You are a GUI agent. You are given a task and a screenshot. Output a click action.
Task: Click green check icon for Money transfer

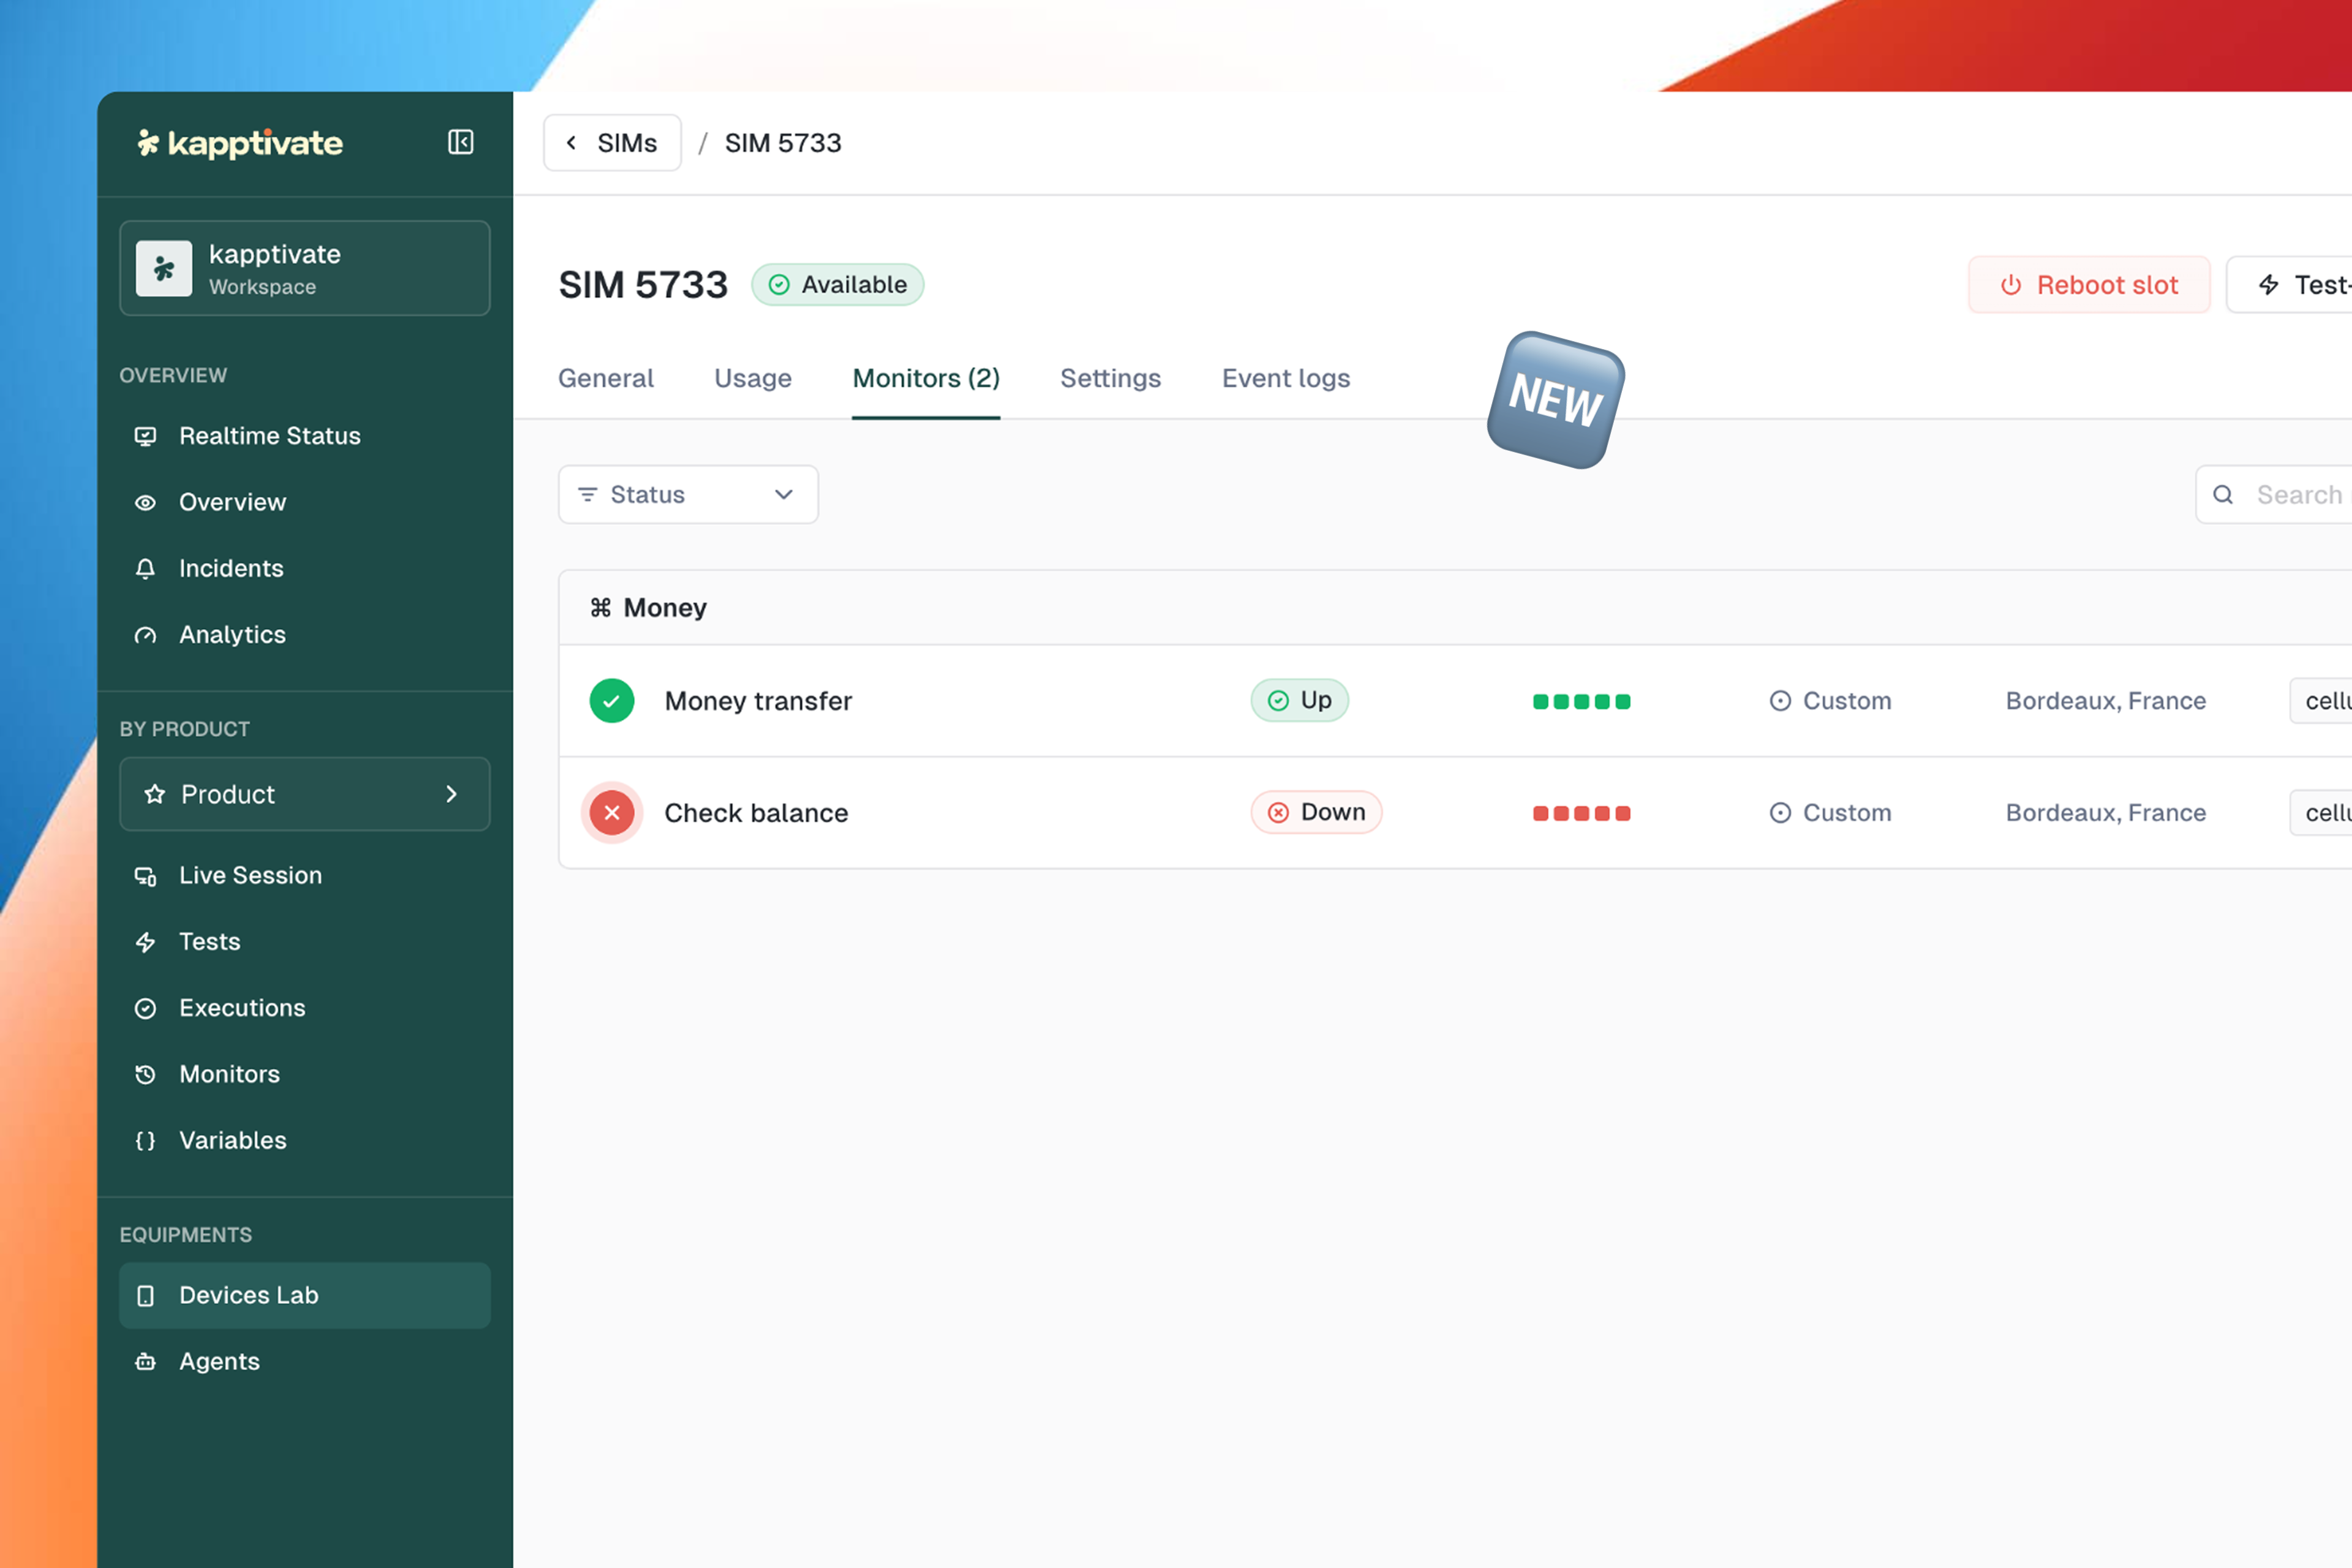tap(612, 701)
